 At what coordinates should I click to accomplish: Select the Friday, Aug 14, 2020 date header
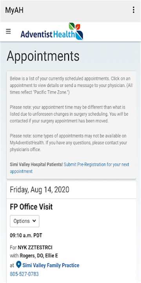pos(40,190)
